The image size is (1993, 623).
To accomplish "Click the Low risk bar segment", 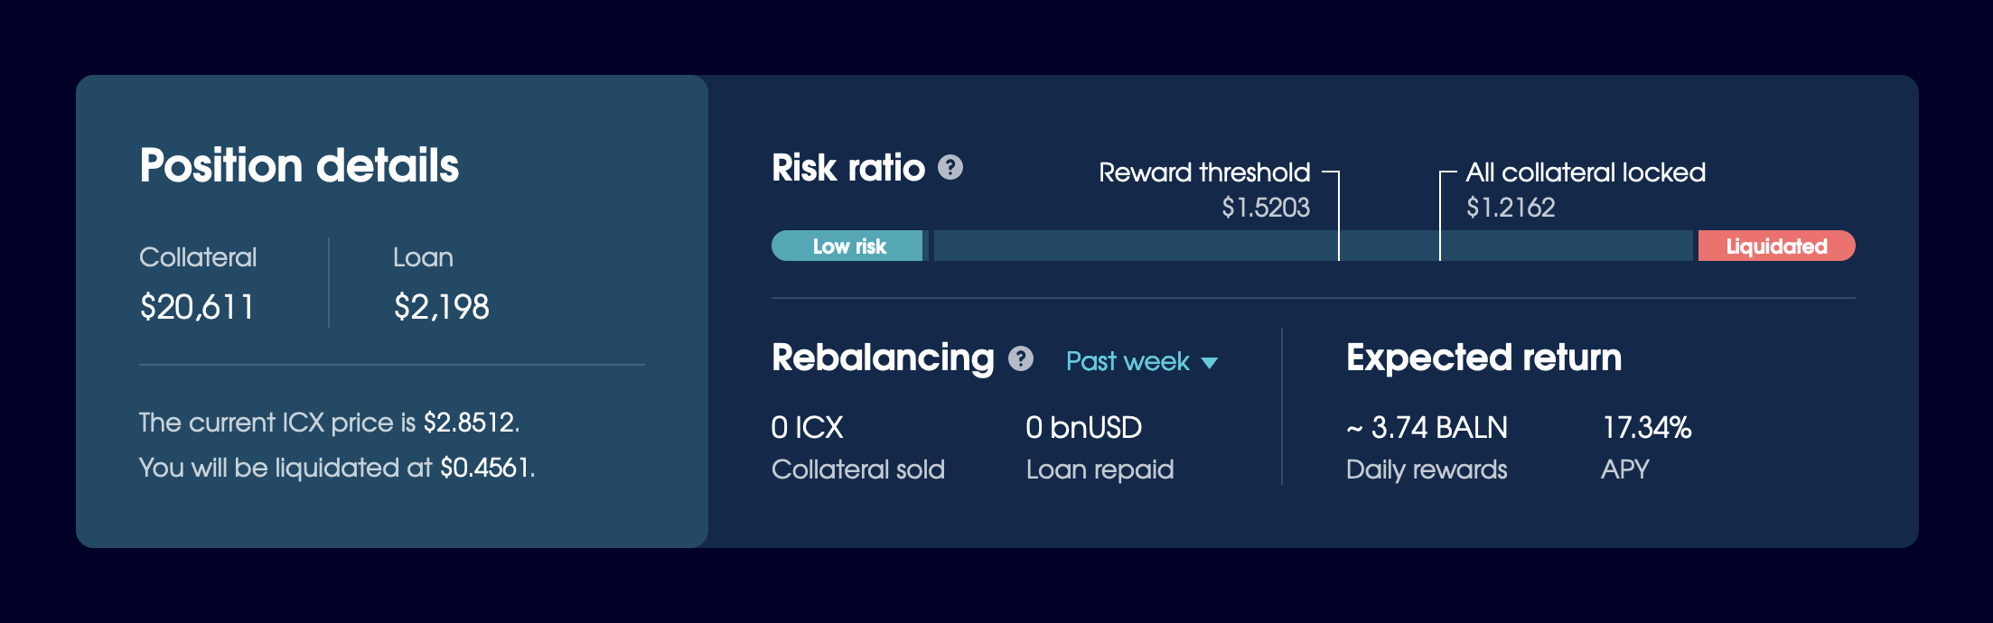I will coord(847,246).
